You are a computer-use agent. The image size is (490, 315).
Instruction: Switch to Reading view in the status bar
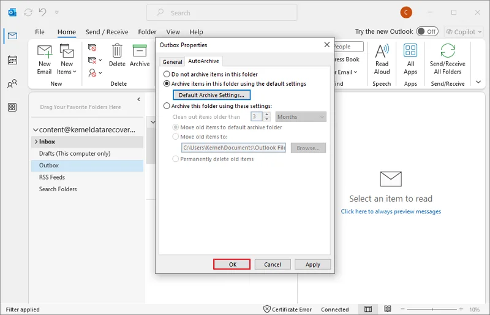click(x=388, y=309)
